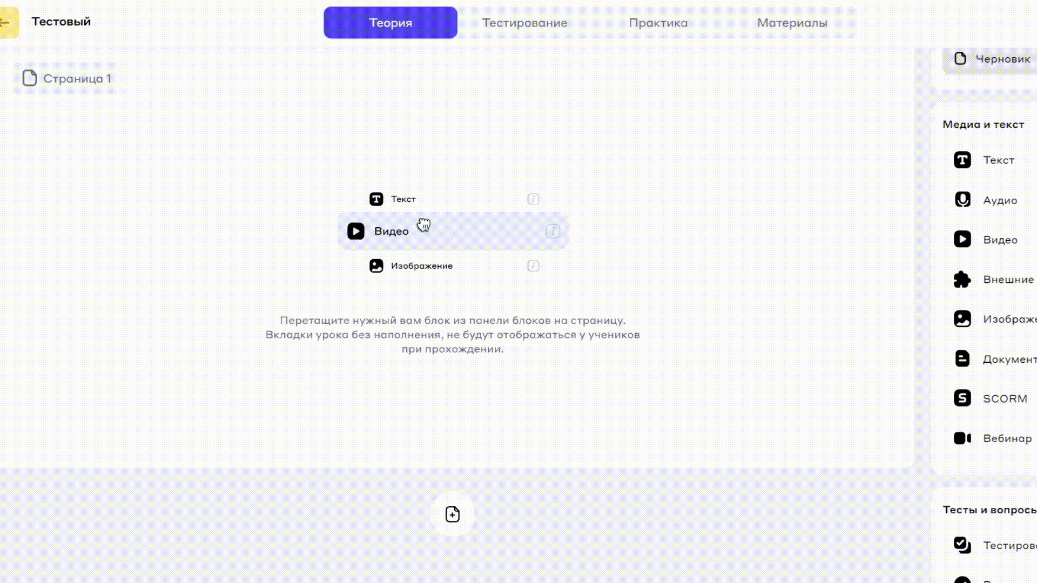Open the Тестирование tab
Viewport: 1037px width, 583px height.
point(524,23)
